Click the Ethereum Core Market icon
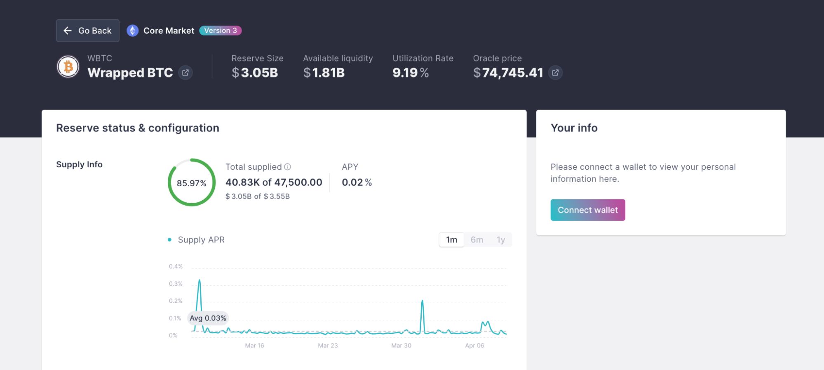Image resolution: width=824 pixels, height=370 pixels. (132, 30)
